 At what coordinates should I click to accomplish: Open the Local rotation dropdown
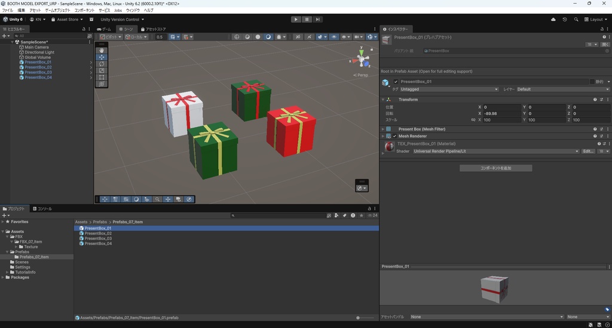pyautogui.click(x=136, y=37)
